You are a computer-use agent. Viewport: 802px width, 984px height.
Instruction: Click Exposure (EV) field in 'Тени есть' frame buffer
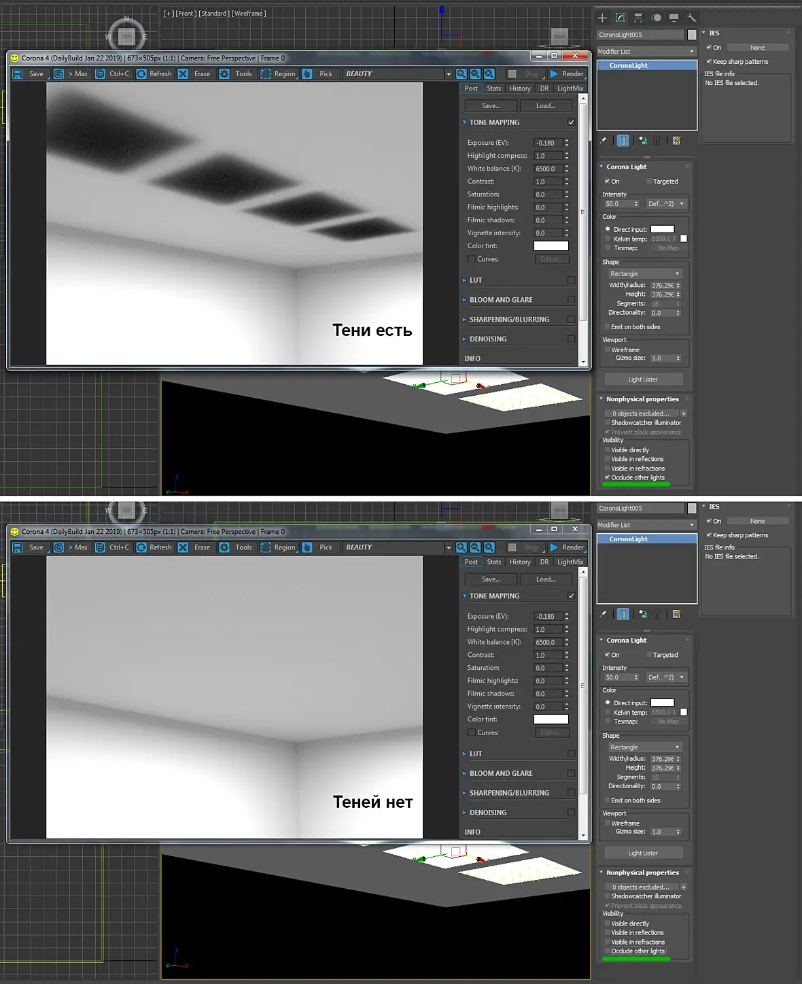[x=548, y=143]
